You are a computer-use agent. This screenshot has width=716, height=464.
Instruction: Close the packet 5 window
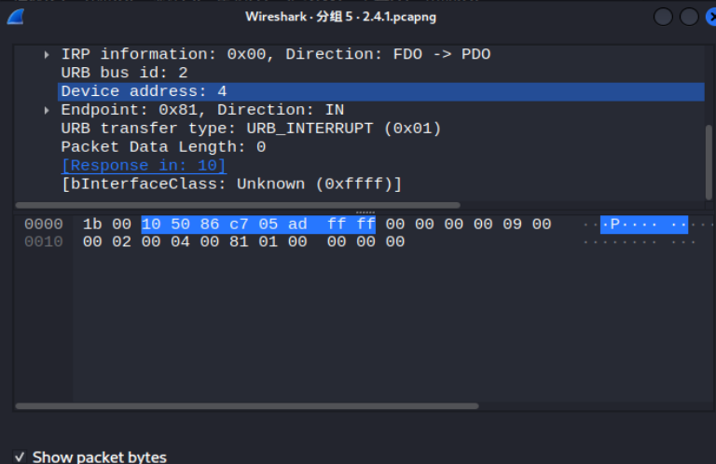coord(711,17)
